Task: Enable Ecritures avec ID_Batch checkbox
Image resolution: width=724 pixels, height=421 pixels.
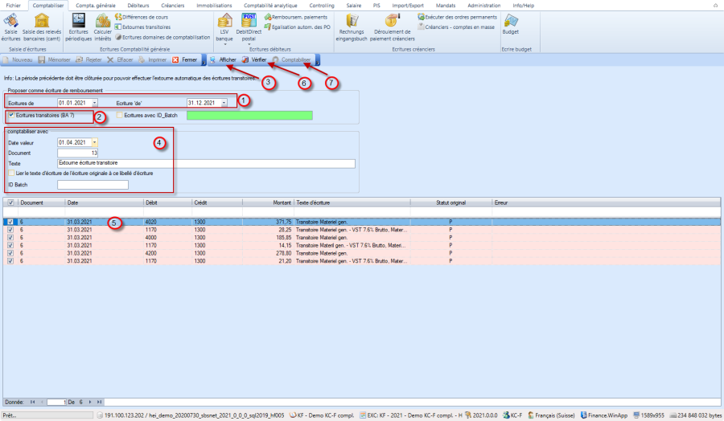Action: click(x=121, y=116)
